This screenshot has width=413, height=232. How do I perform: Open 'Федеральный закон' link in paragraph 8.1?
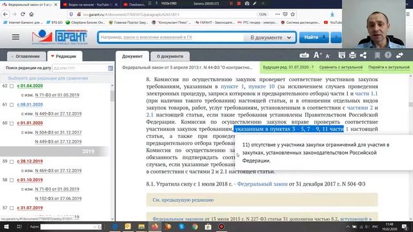pos(262,184)
